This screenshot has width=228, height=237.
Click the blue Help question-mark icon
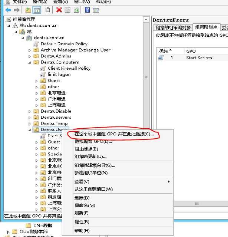coord(87,10)
